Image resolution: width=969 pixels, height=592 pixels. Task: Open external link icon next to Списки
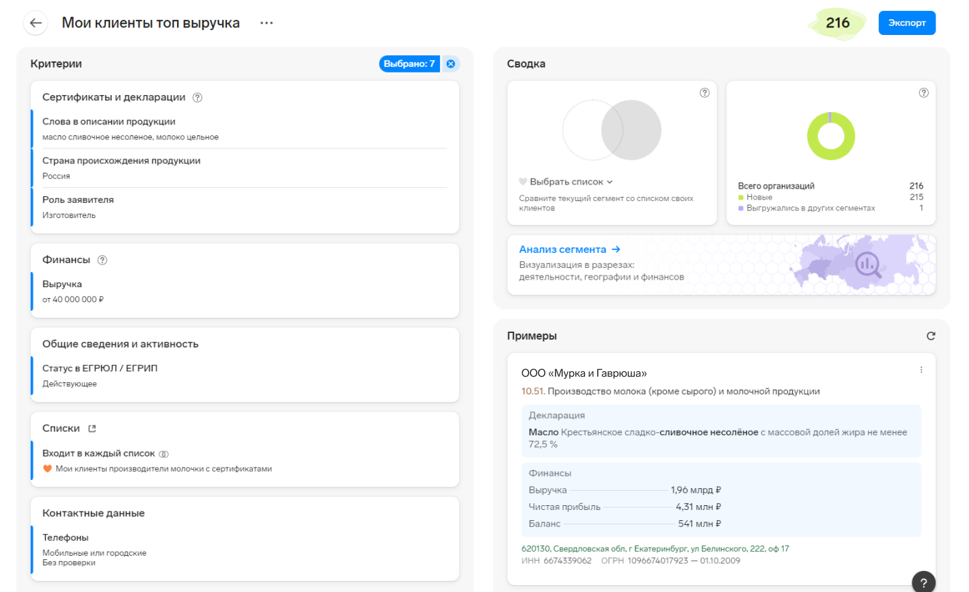(x=92, y=429)
